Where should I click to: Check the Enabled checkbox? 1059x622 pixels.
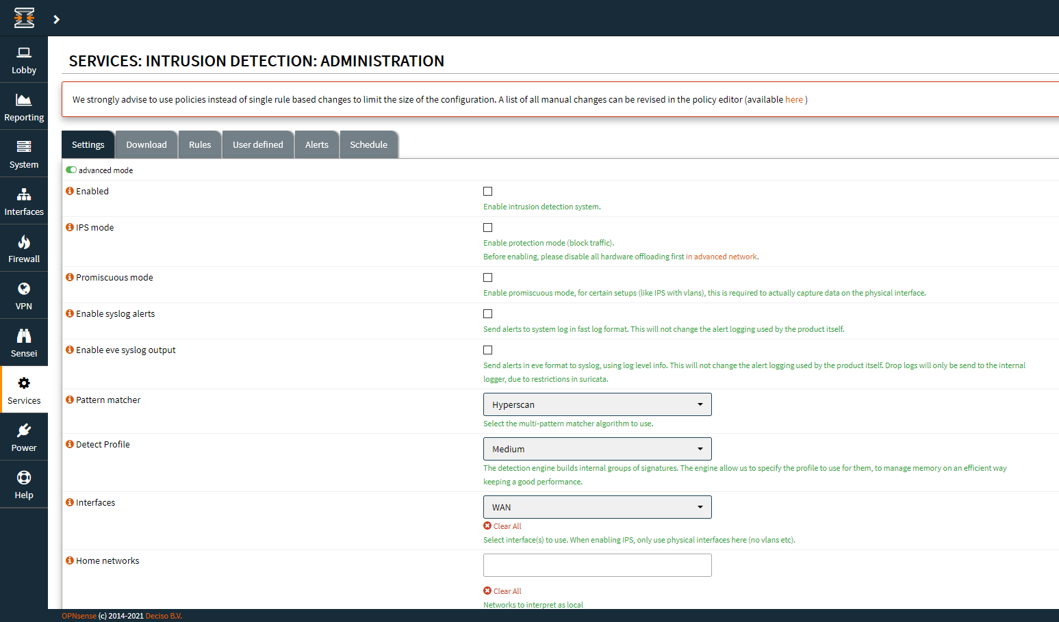(488, 192)
